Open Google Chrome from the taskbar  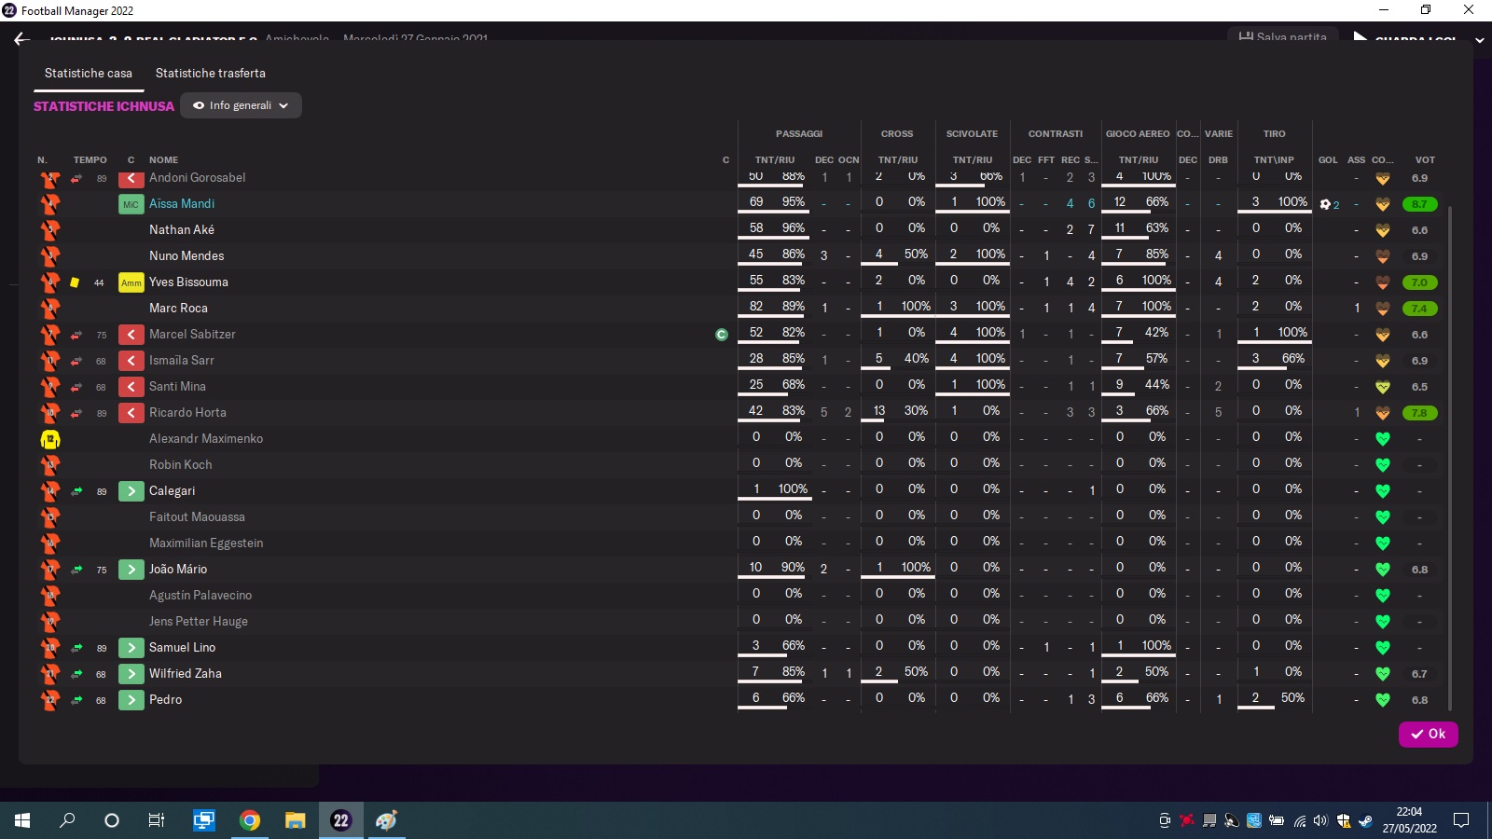249,820
